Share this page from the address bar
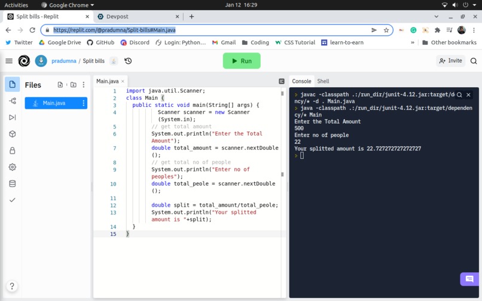Viewport: 482px width, 301px height. coord(374,30)
